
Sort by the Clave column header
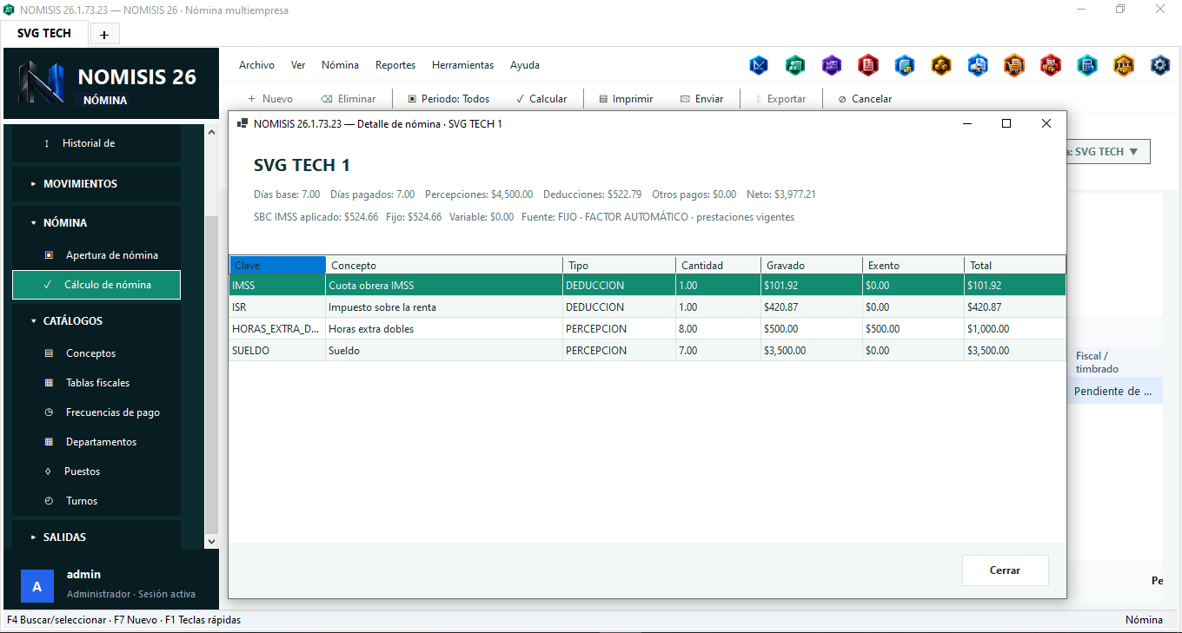pos(277,265)
